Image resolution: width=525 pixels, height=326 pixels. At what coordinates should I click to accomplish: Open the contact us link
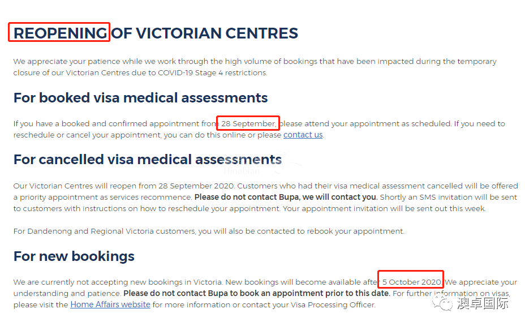303,135
